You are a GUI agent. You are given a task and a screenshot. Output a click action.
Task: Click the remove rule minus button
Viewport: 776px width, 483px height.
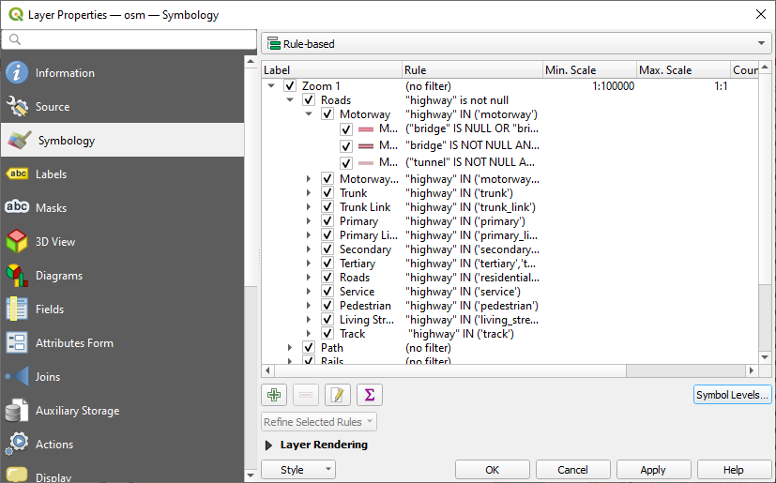306,395
